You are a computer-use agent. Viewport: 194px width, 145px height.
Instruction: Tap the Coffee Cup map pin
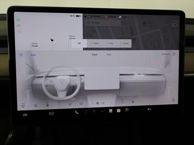click(x=135, y=39)
